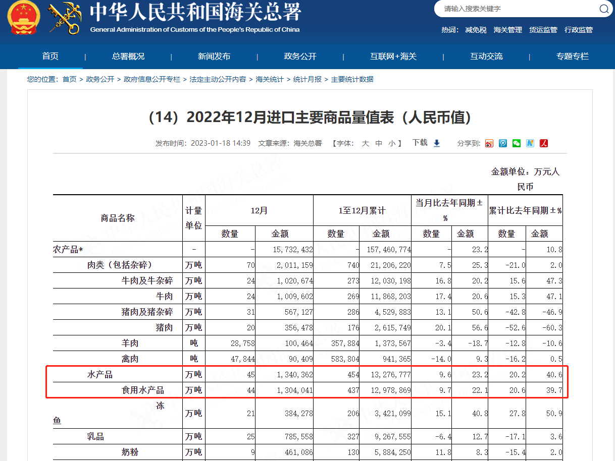Open 海关统计 breadcrumb link
The image size is (615, 461).
270,79
